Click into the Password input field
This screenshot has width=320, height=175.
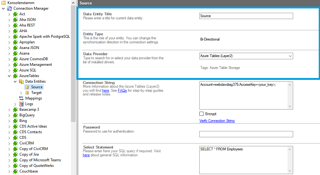coord(246,134)
